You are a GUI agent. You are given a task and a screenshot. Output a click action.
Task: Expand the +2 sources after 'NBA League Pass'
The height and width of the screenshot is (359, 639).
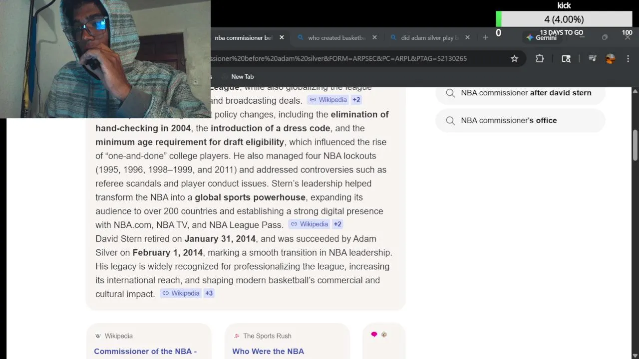(337, 224)
